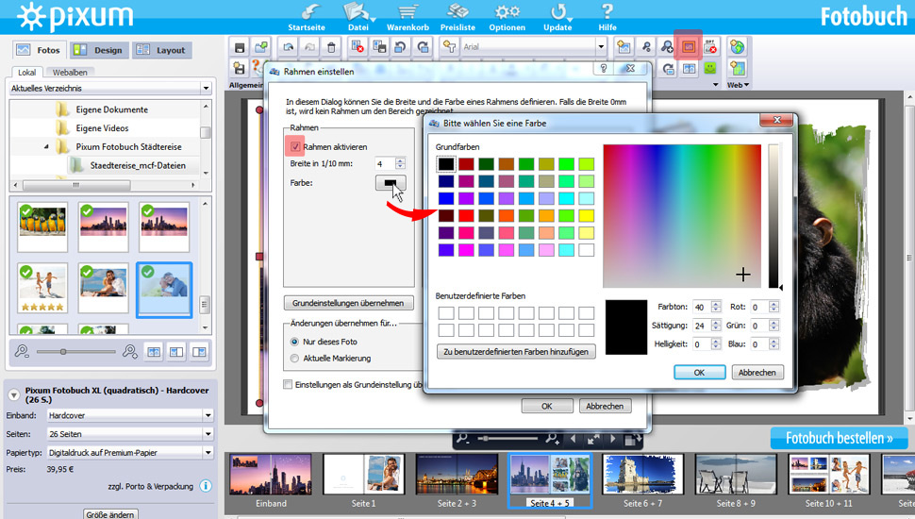Click the trash delete icon in toolbar
This screenshot has height=519, width=915.
pos(331,46)
